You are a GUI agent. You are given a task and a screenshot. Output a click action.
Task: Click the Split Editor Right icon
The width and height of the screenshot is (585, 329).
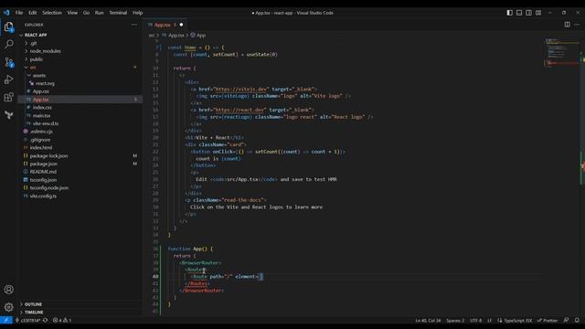coord(567,25)
